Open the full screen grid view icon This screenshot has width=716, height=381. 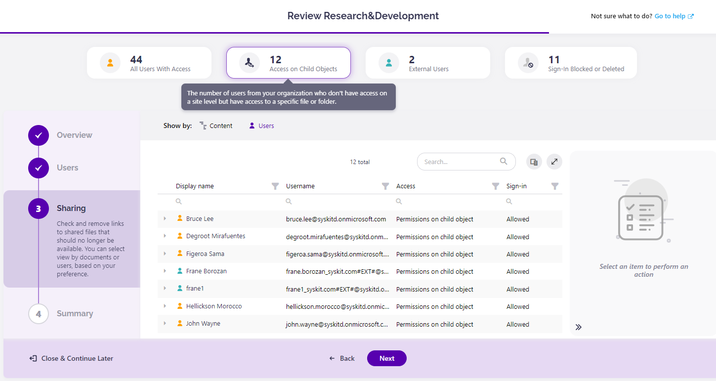554,162
